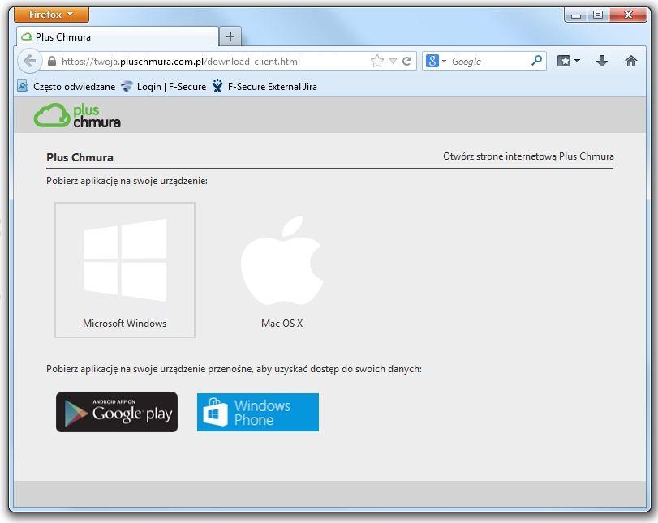The width and height of the screenshot is (658, 523).
Task: Open the bookmarks menu button
Action: [x=569, y=62]
